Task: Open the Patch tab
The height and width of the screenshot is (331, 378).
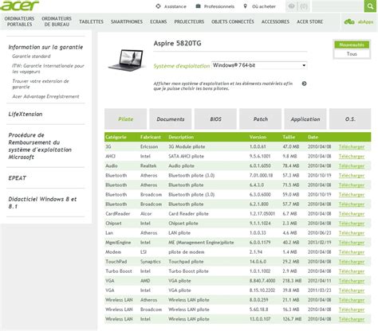Action: 261,119
